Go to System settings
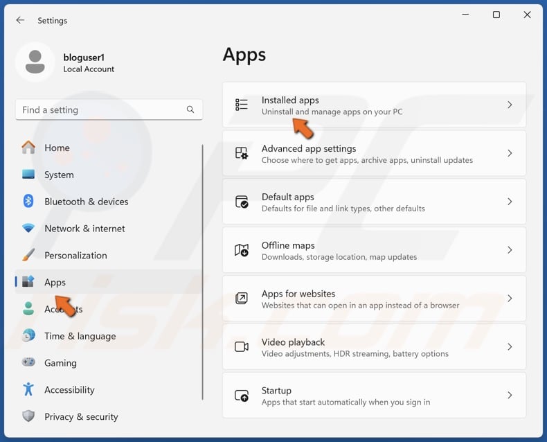Screen dimensions: 547x442 [x=108, y=175]
